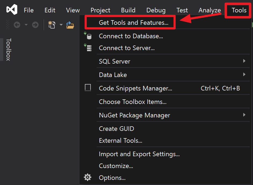The width and height of the screenshot is (253, 185).
Task: Click the Connect to Database database icon
Action: click(x=88, y=36)
